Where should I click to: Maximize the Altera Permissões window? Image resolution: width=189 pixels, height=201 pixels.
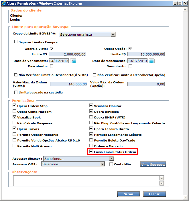[x=180, y=3]
